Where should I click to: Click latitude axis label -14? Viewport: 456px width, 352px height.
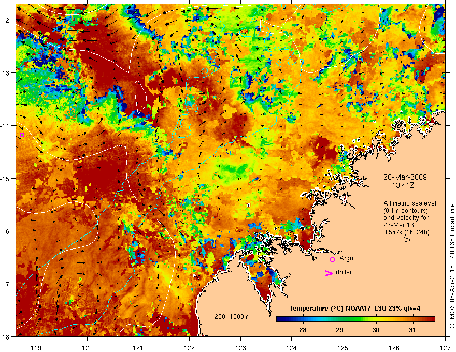click(x=5, y=126)
